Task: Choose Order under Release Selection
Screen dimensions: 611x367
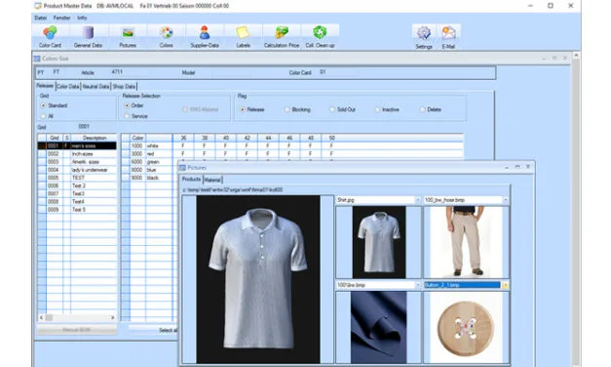Action: [127, 105]
